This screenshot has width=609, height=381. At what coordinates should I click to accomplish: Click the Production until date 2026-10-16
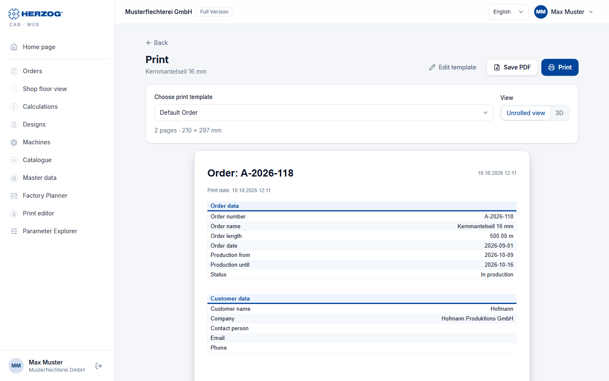point(499,265)
